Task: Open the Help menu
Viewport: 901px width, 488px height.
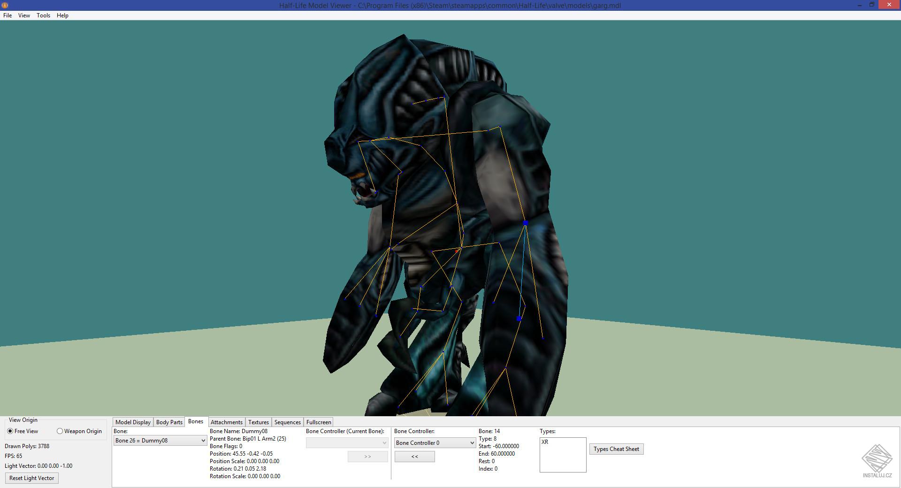Action: 62,15
